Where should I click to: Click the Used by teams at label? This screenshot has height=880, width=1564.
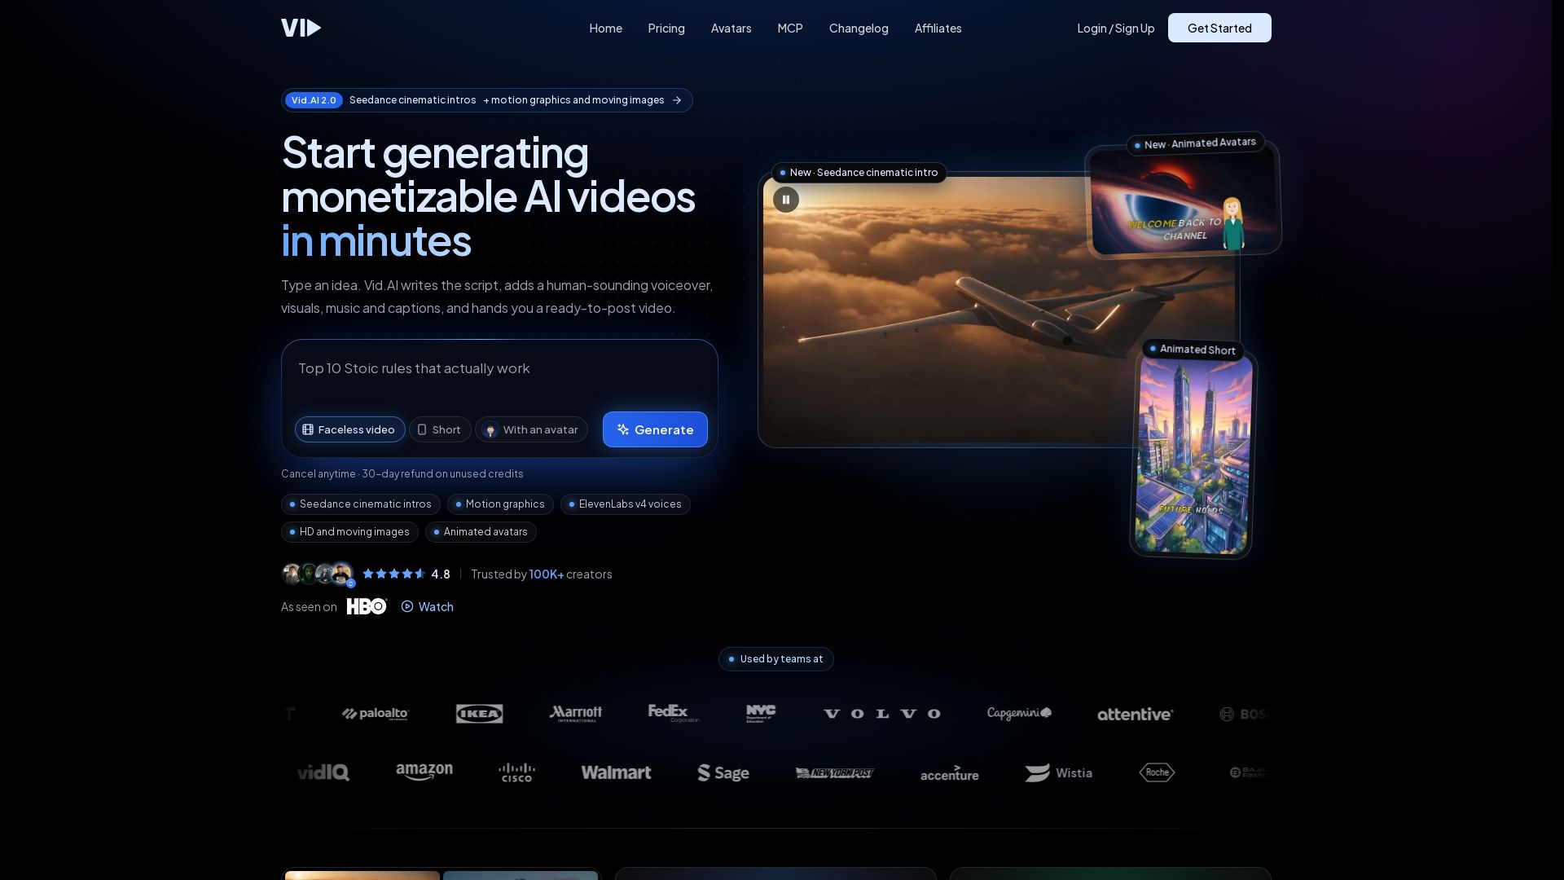[x=776, y=659]
